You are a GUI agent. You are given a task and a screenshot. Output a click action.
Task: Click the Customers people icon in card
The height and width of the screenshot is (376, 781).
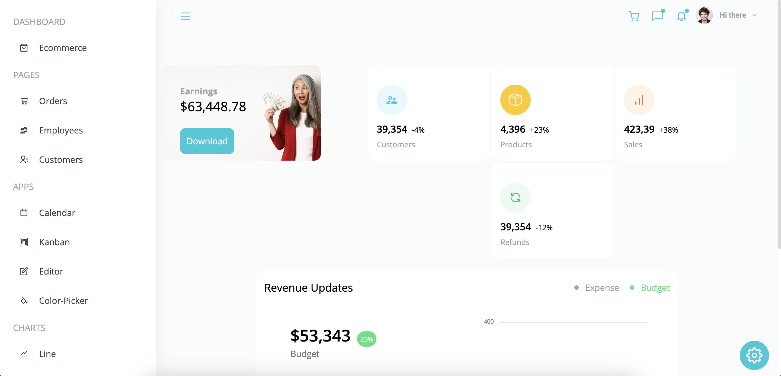click(x=391, y=100)
